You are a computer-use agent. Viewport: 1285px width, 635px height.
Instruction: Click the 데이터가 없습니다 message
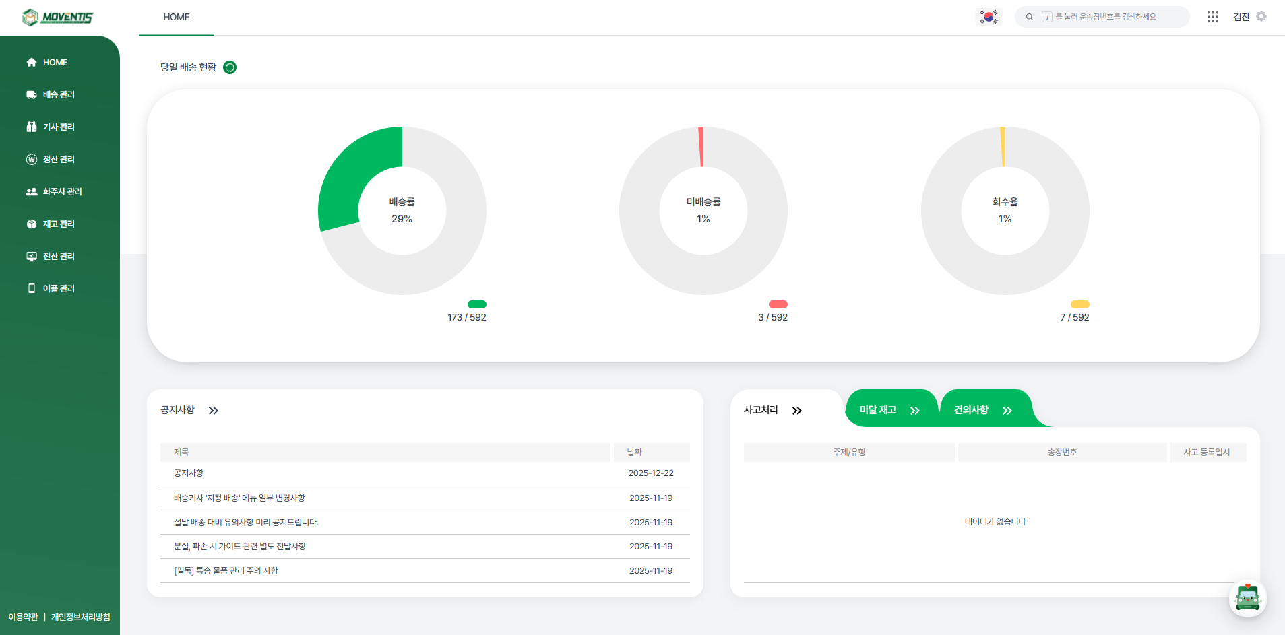pos(995,521)
